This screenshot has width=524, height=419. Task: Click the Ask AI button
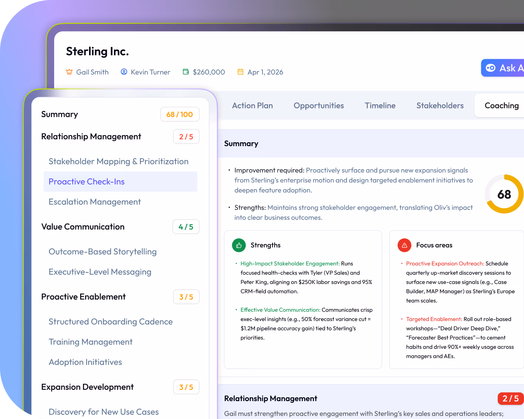click(x=503, y=68)
